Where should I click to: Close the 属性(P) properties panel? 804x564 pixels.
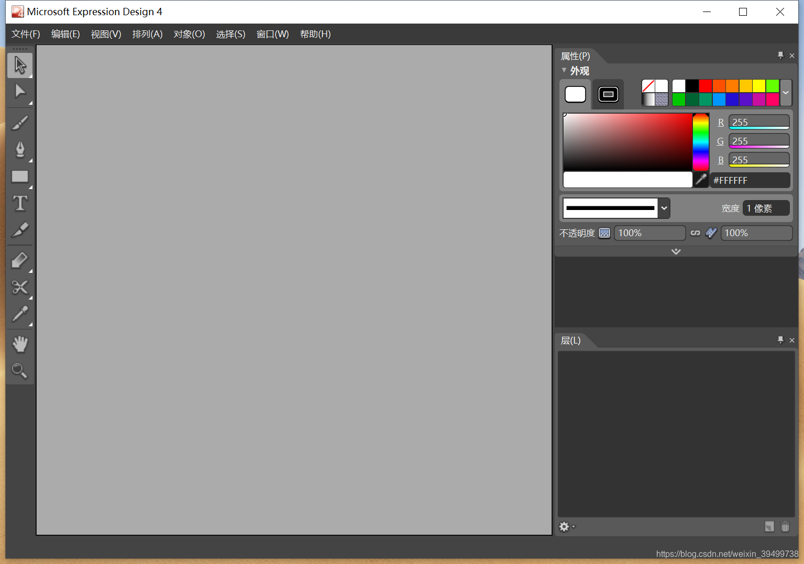[x=792, y=56]
